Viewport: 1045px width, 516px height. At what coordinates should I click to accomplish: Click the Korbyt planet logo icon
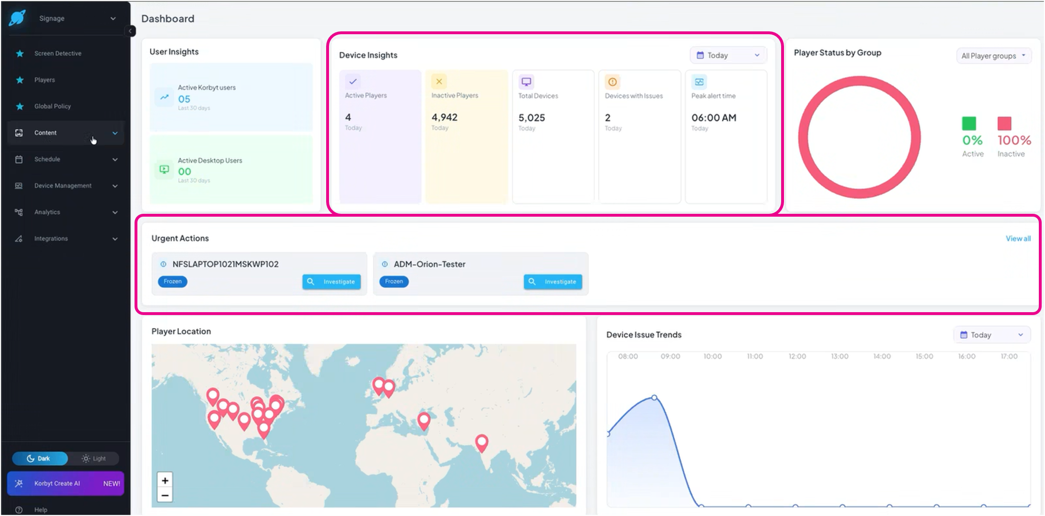click(x=18, y=18)
